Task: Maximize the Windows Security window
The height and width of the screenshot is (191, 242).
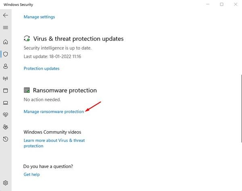Action: point(221,4)
